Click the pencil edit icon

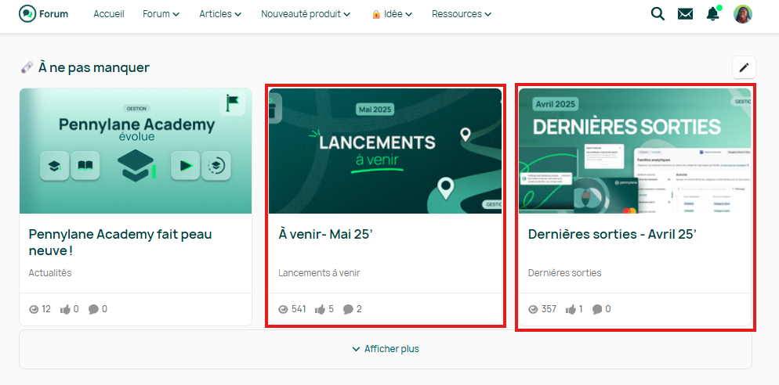click(744, 68)
